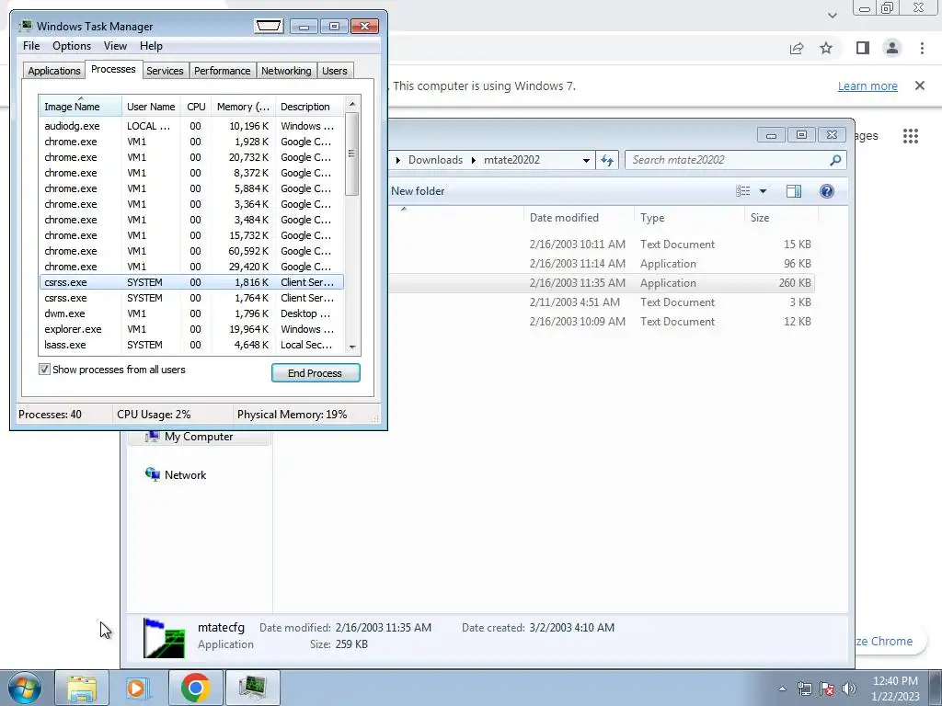Open address bar history dropdown
The height and width of the screenshot is (706, 942).
pyautogui.click(x=586, y=160)
